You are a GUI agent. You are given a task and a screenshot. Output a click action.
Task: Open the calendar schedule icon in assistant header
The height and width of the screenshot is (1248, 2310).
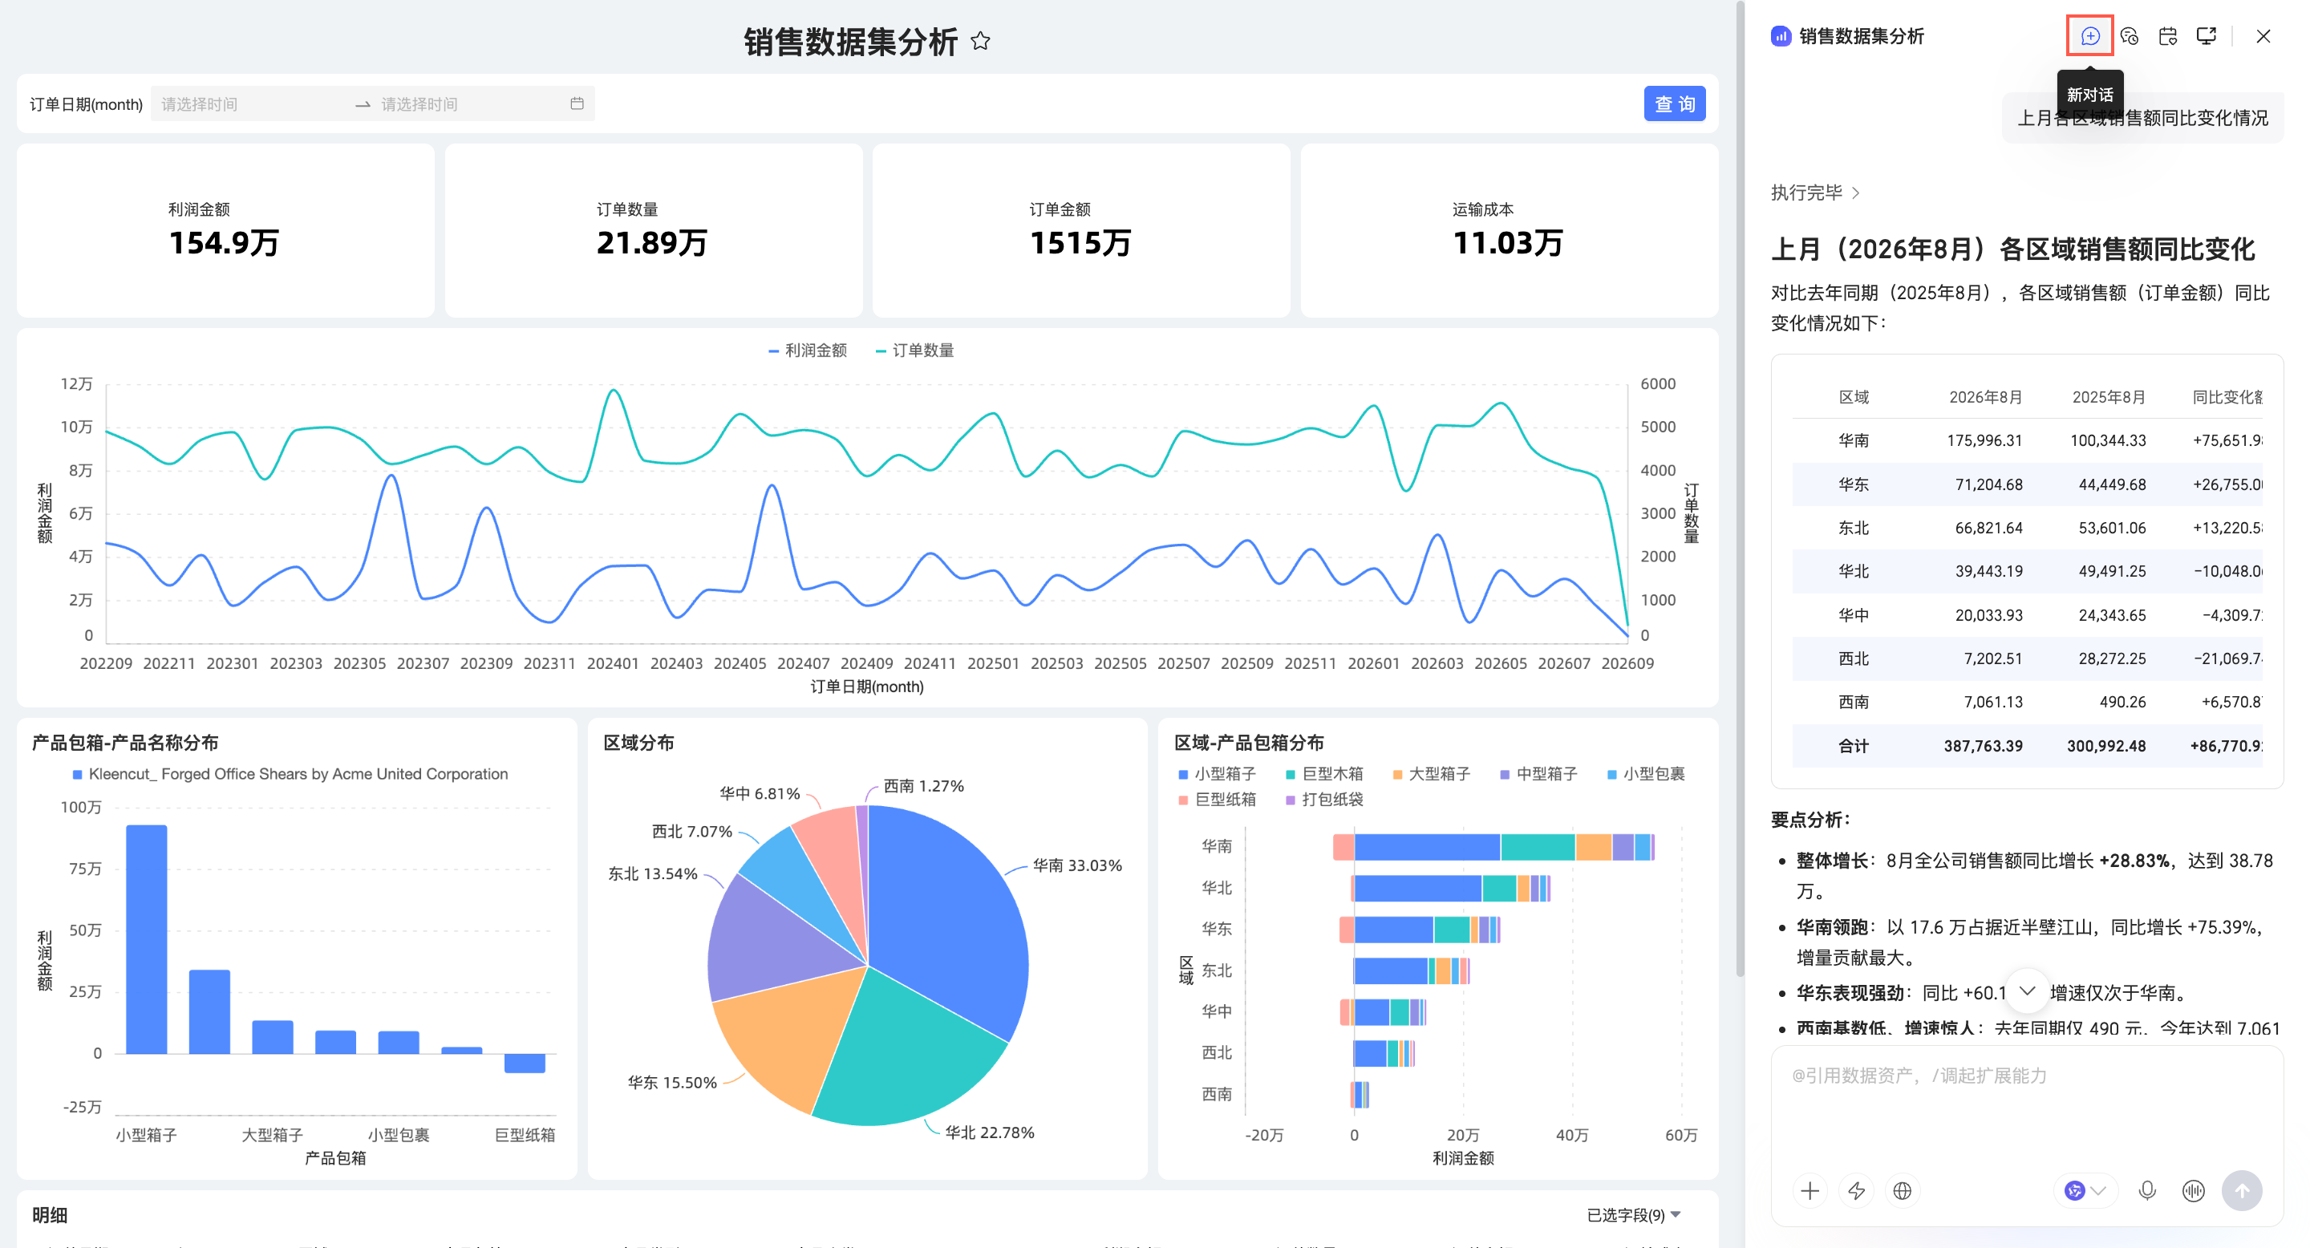[2167, 36]
